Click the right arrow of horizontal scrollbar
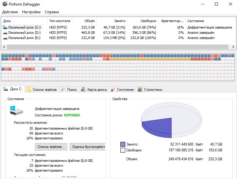This screenshot has width=237, height=179. pyautogui.click(x=233, y=47)
